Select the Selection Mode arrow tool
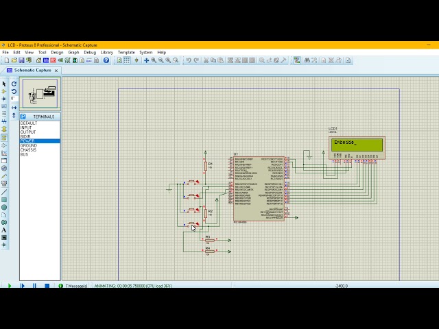The image size is (439, 329). click(4, 84)
